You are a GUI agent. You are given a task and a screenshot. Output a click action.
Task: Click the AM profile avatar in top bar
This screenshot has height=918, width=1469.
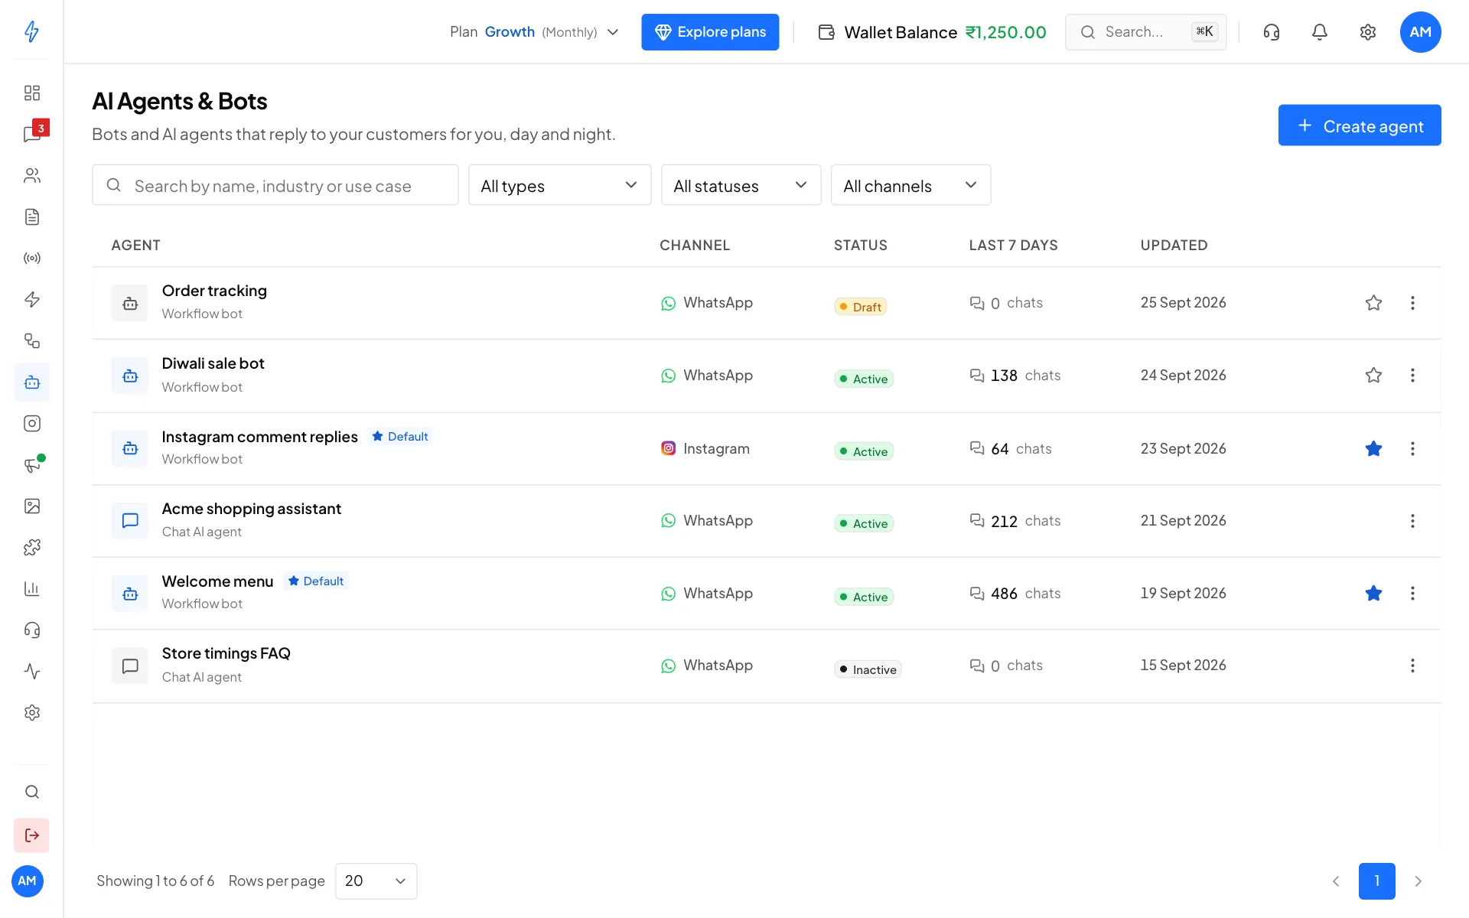coord(1420,32)
